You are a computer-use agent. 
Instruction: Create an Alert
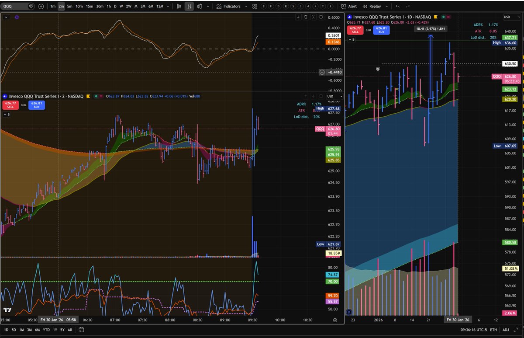349,7
